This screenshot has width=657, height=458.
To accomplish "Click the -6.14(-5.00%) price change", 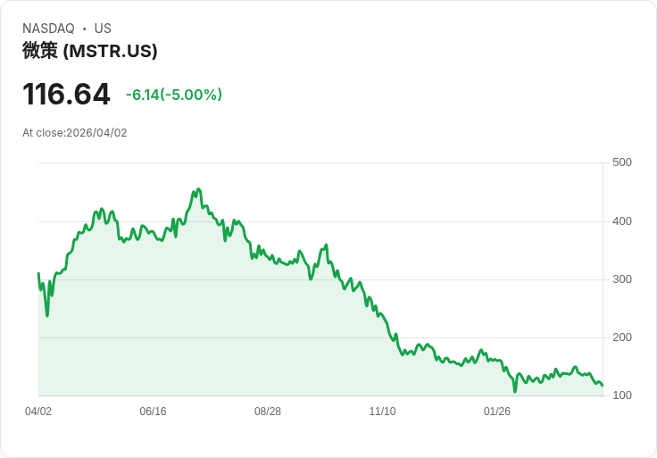I will 174,95.
